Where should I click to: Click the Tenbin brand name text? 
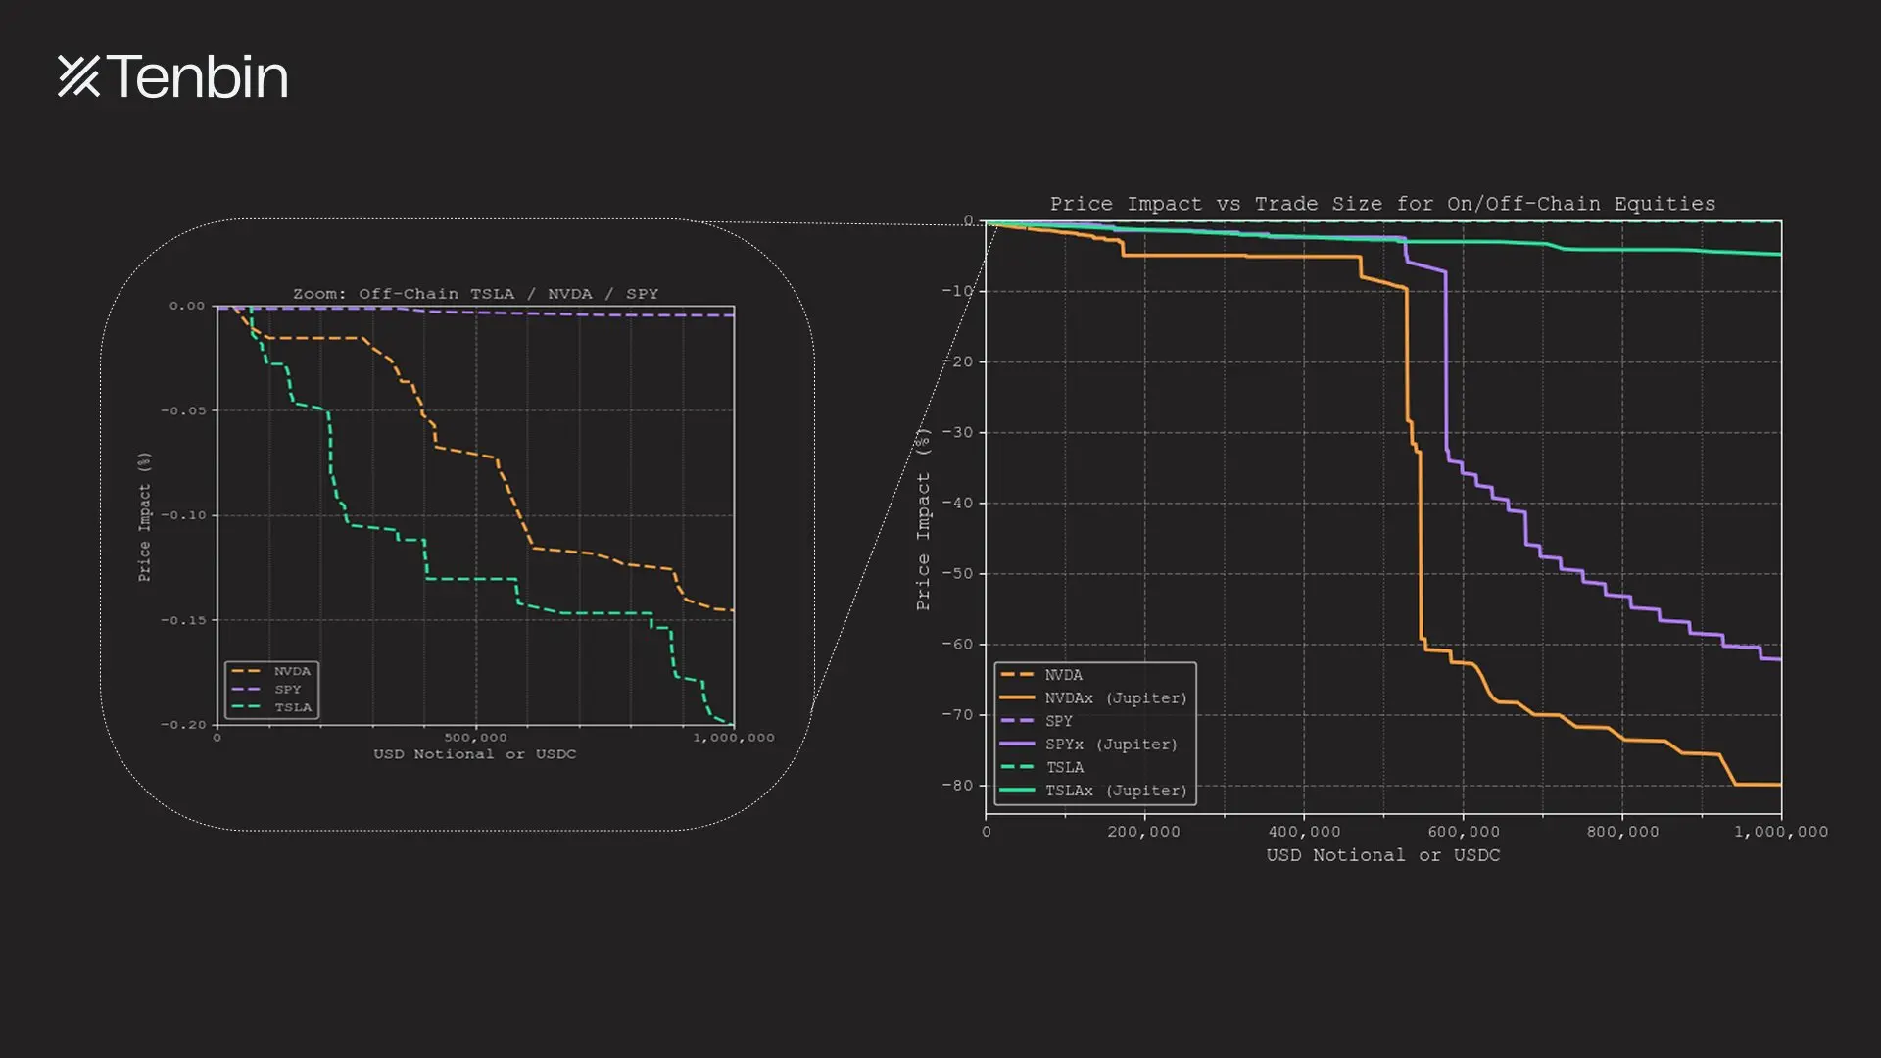click(x=199, y=77)
